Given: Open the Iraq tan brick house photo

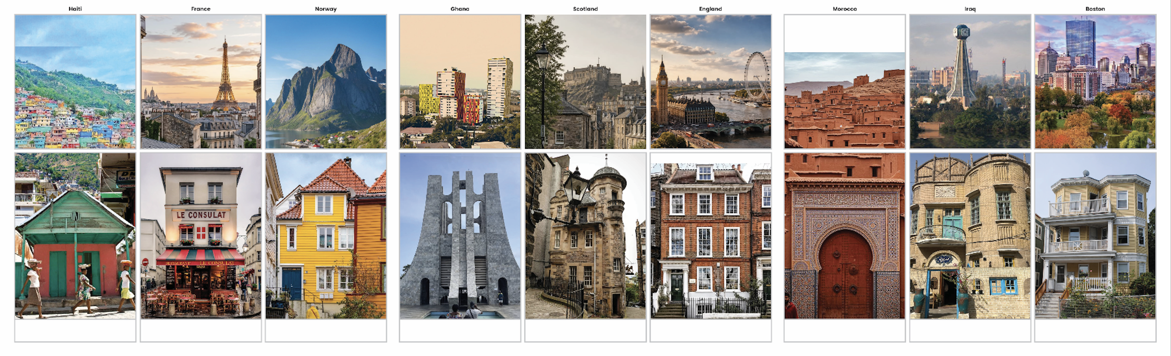Looking at the screenshot, I should tap(970, 236).
